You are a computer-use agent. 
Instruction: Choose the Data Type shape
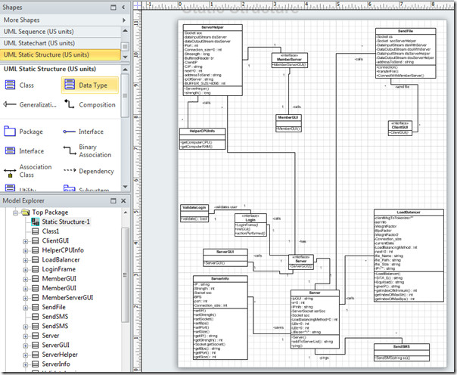point(90,85)
